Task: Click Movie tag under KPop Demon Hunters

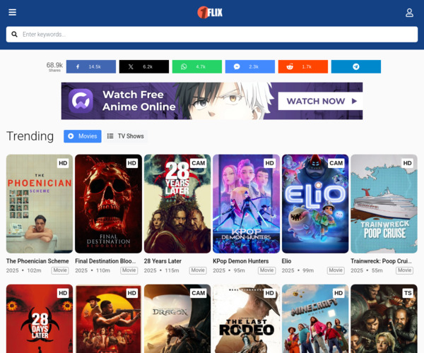Action: [x=267, y=270]
